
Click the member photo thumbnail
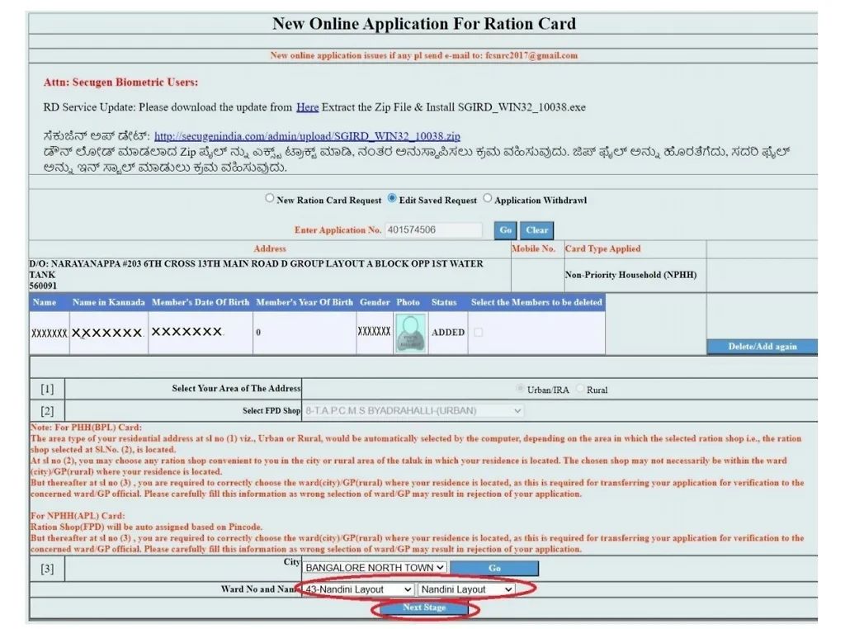pos(411,333)
